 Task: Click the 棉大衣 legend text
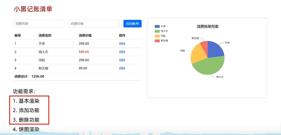[x=164, y=31]
